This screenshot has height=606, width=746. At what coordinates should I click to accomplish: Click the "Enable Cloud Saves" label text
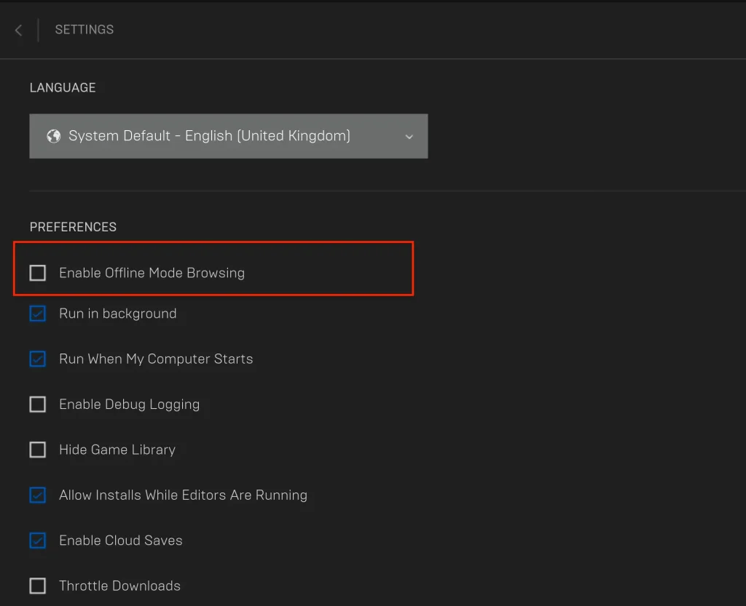pos(120,541)
